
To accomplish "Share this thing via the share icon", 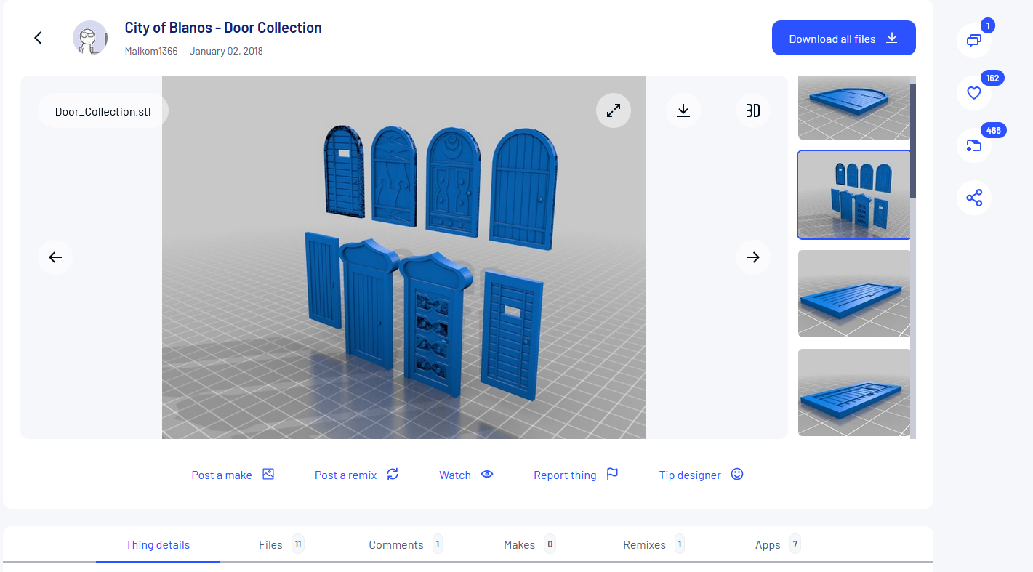I will pyautogui.click(x=974, y=198).
